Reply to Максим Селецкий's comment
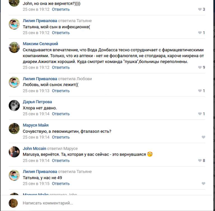215x211 pixels. (x=61, y=67)
